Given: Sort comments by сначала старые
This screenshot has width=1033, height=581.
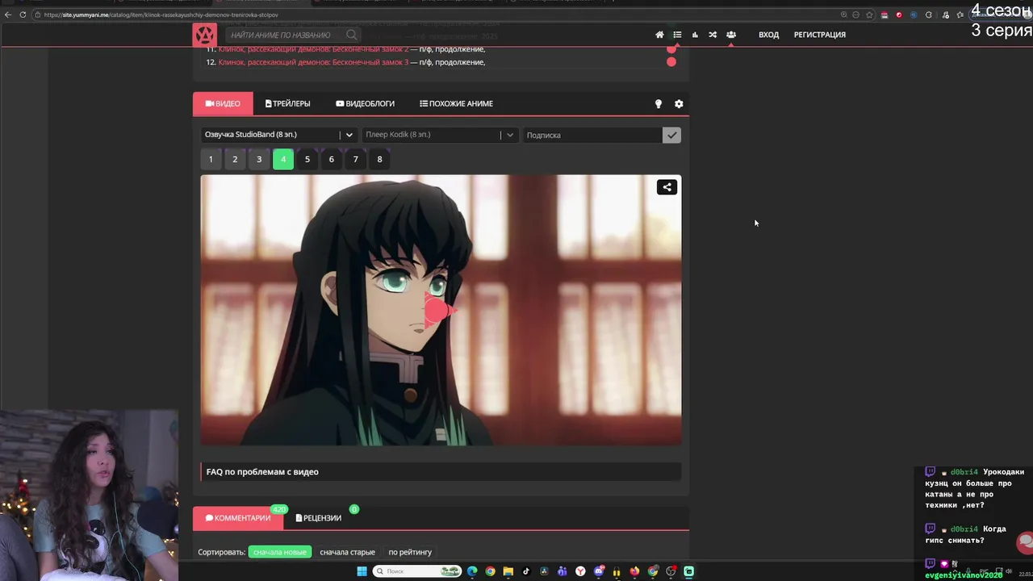Looking at the screenshot, I should point(347,552).
